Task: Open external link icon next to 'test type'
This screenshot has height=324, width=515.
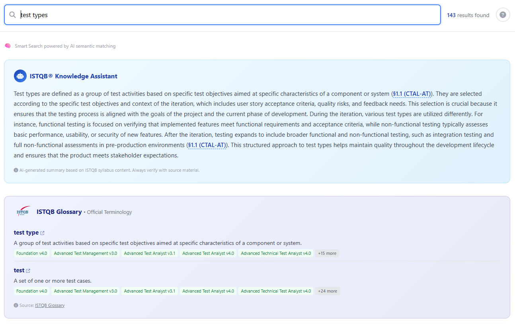Action: point(43,233)
